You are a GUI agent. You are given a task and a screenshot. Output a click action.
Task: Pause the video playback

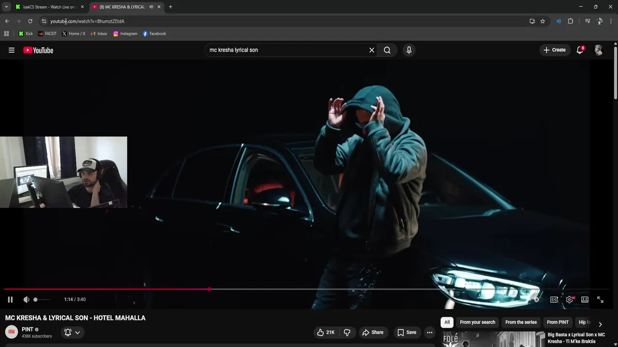pos(10,299)
